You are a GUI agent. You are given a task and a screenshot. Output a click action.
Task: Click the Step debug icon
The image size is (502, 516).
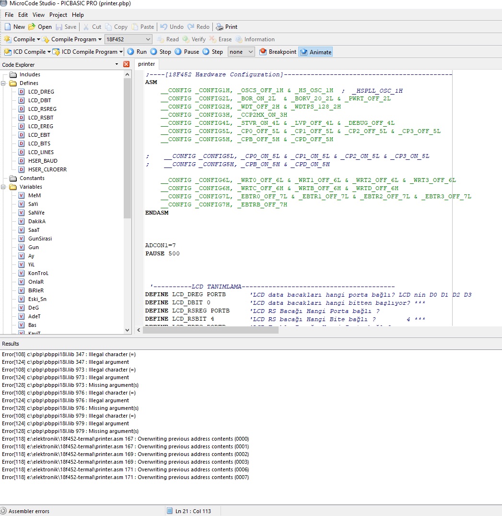pyautogui.click(x=206, y=52)
